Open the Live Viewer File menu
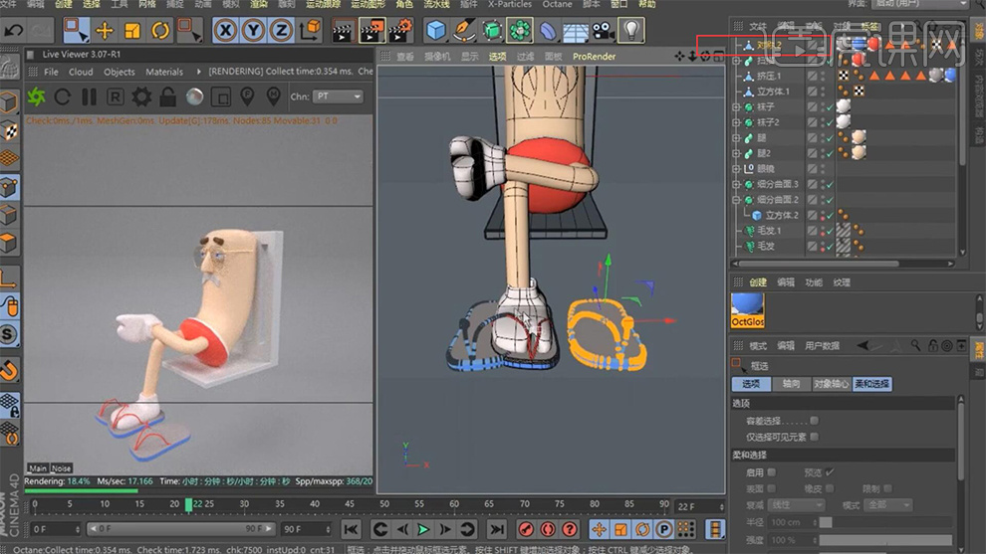The height and width of the screenshot is (554, 986). [x=51, y=73]
